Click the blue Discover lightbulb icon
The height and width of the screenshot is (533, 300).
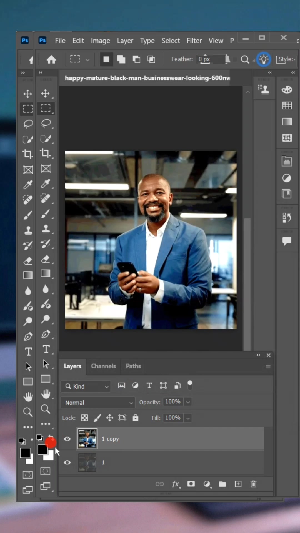[264, 59]
